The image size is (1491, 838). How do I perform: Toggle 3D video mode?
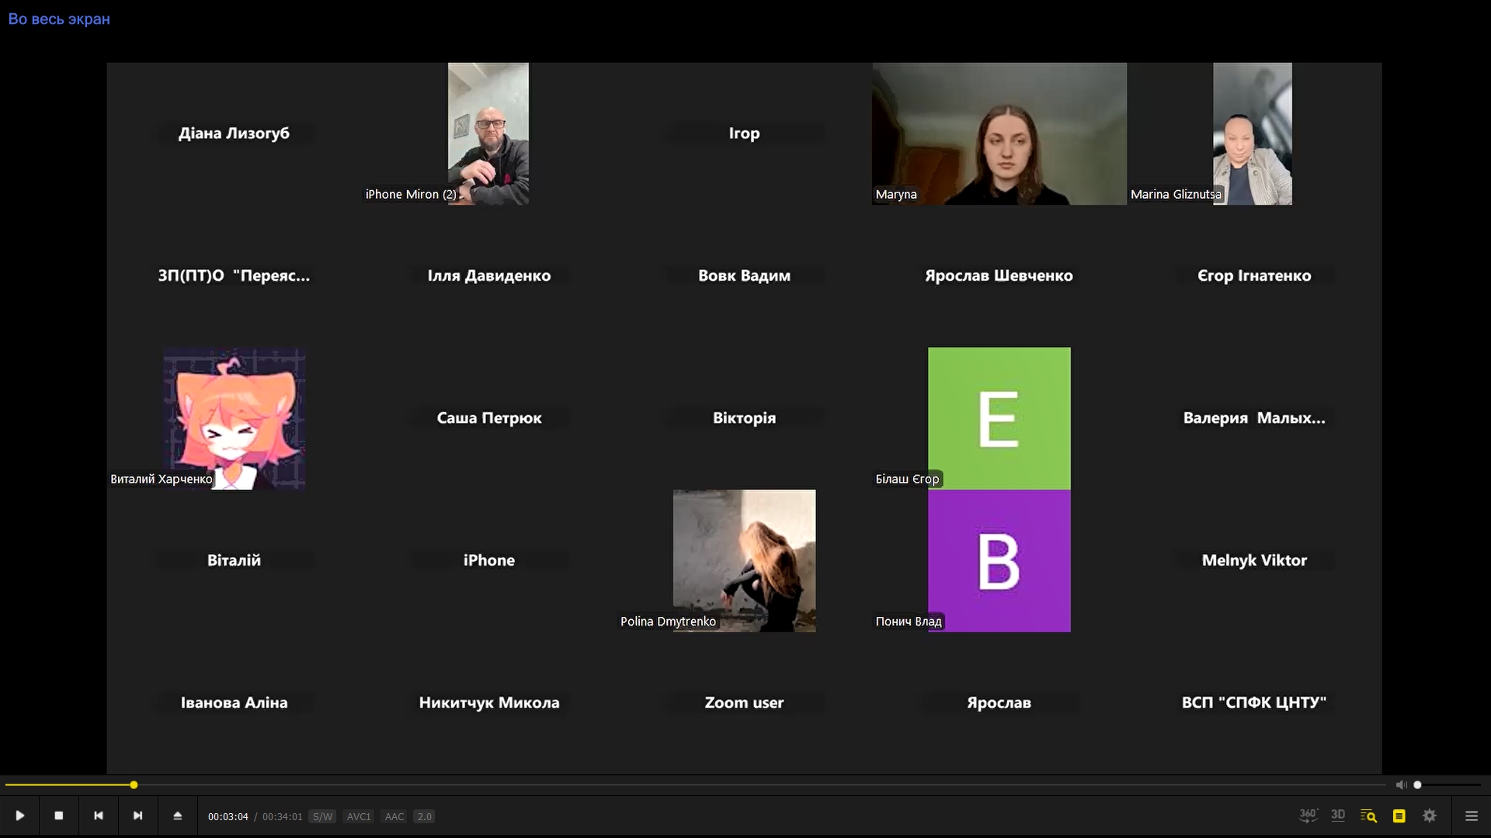pos(1338,815)
